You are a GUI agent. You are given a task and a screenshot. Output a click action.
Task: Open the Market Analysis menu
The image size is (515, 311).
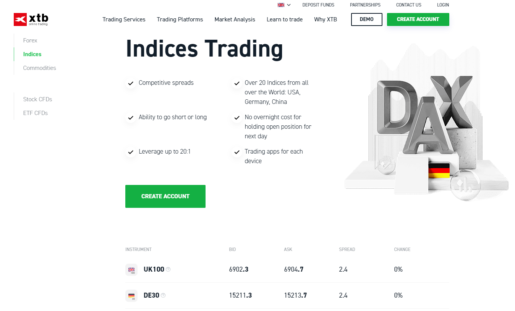click(235, 19)
